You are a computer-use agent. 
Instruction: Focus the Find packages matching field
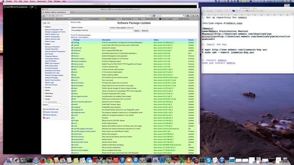pos(121,31)
